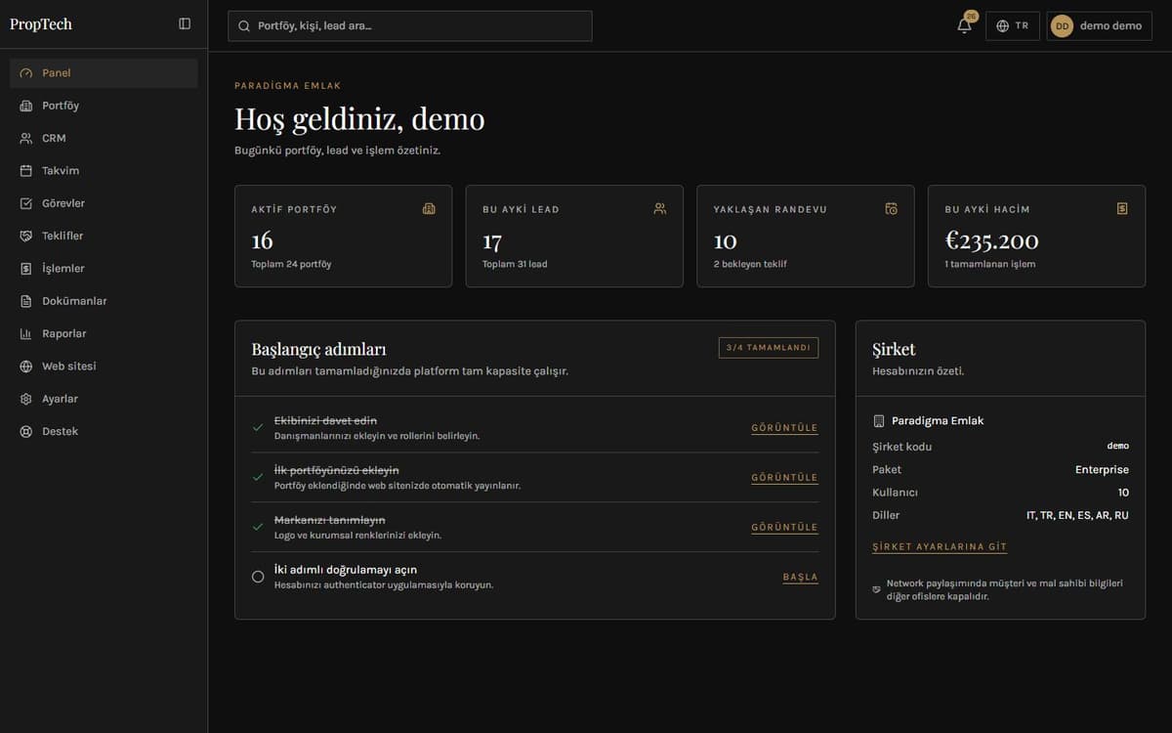Open notifications via the bell icon

(x=964, y=25)
